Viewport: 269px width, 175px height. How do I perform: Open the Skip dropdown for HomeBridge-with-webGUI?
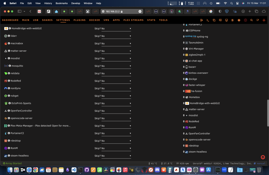pyautogui.click(x=116, y=29)
